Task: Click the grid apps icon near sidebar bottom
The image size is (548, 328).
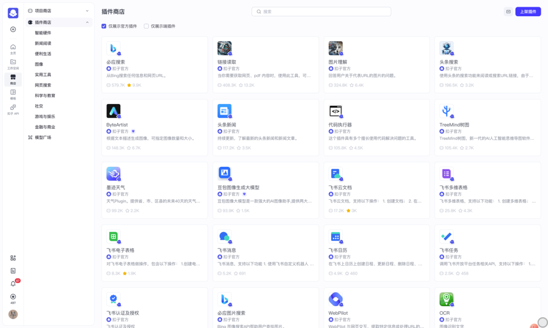Action: point(13,258)
